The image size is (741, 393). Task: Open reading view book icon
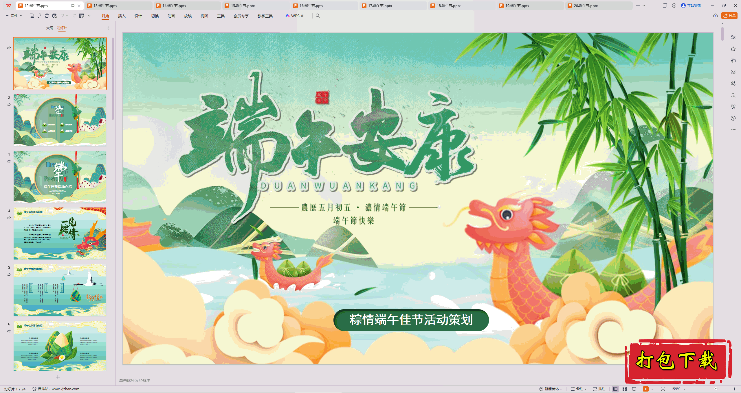pyautogui.click(x=634, y=389)
